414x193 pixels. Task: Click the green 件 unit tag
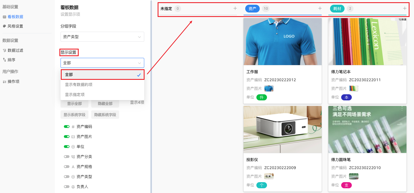click(x=261, y=97)
